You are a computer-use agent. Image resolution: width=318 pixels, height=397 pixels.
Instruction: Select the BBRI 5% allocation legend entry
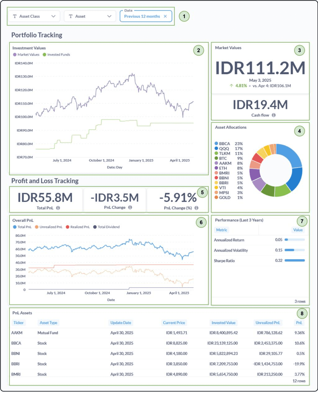(x=229, y=183)
